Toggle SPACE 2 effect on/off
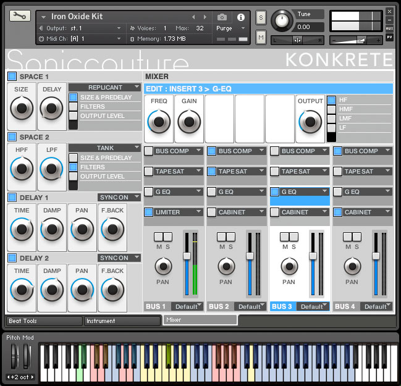This screenshot has height=386, width=401. (x=12, y=136)
